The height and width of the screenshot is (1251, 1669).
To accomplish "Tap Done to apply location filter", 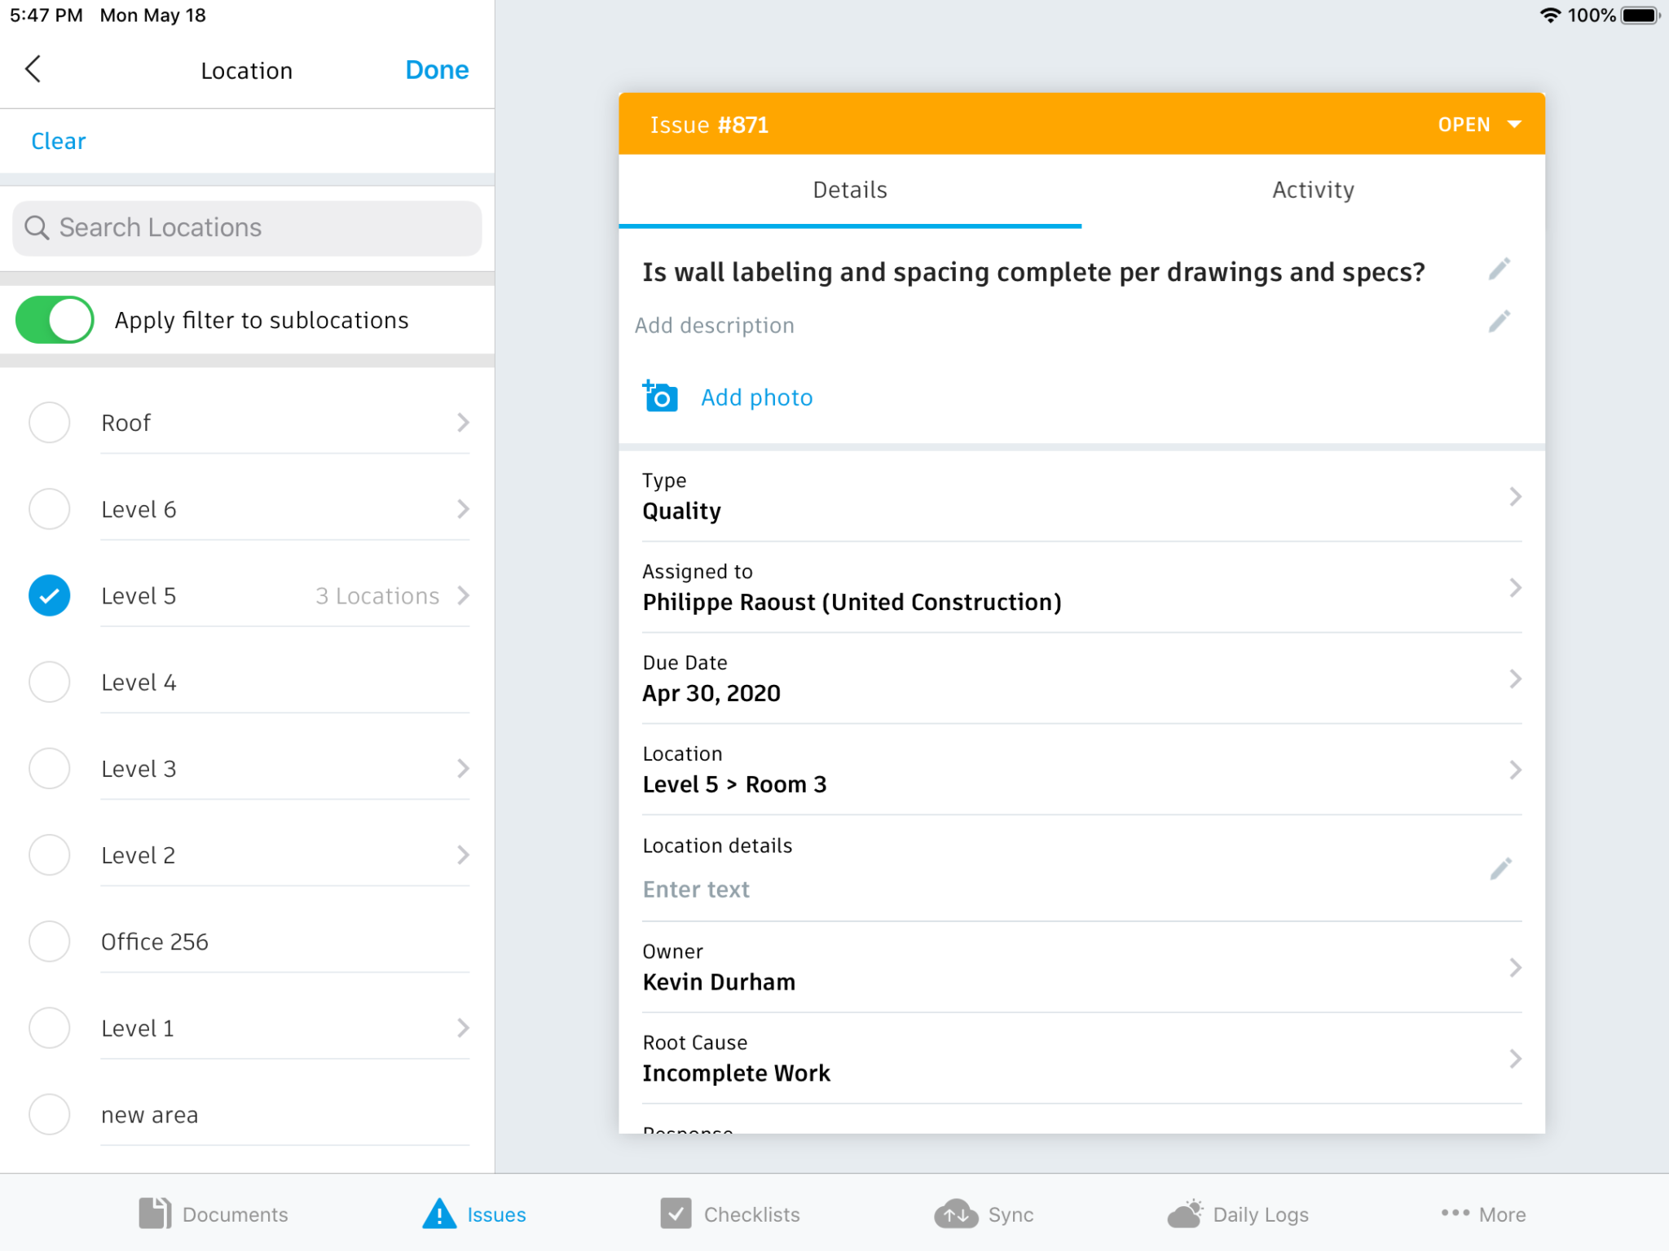I will point(437,69).
